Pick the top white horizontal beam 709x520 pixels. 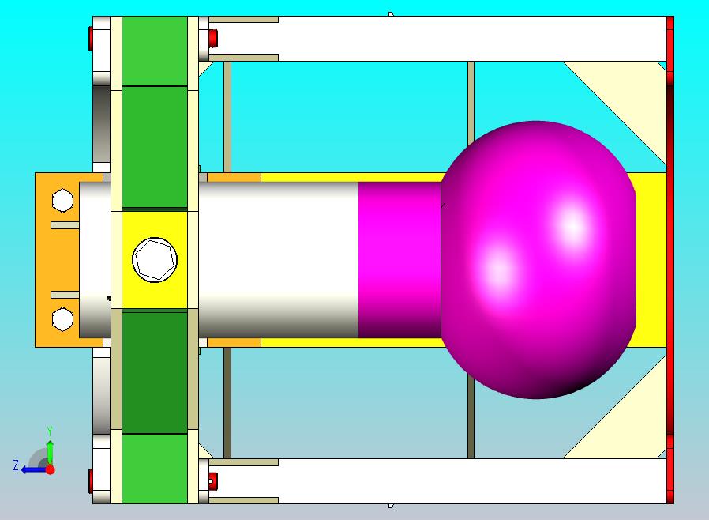pos(437,39)
